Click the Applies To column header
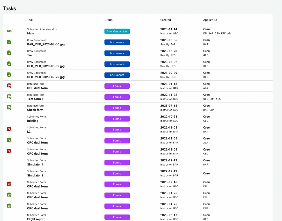Image resolution: width=282 pixels, height=221 pixels. point(210,20)
